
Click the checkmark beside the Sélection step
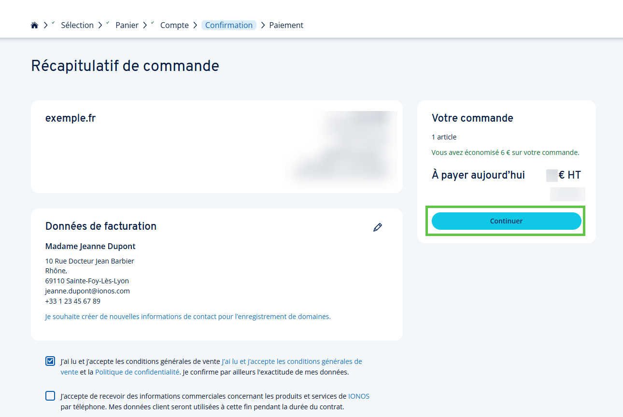(x=53, y=23)
